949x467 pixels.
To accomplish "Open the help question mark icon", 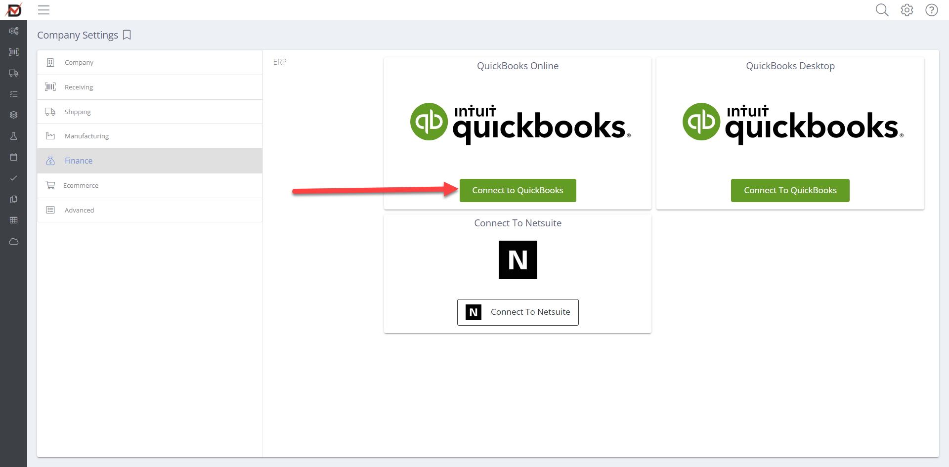I will (932, 10).
